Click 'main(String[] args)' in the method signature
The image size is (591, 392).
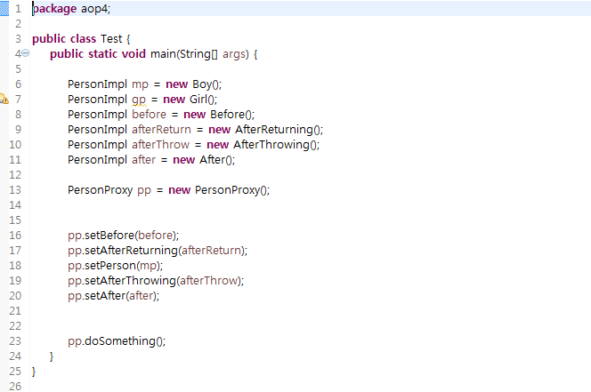(x=199, y=54)
